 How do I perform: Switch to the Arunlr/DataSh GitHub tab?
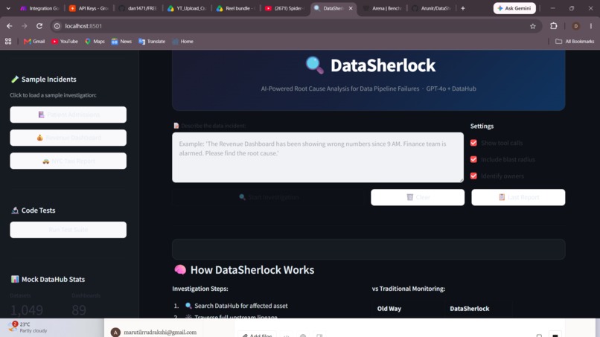pyautogui.click(x=431, y=8)
